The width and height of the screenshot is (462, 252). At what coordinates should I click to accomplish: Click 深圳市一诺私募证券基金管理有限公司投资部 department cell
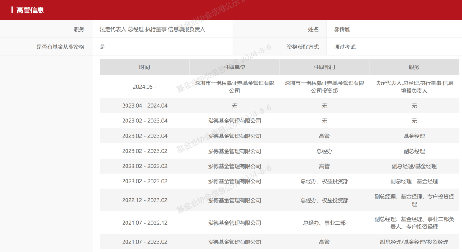click(324, 87)
